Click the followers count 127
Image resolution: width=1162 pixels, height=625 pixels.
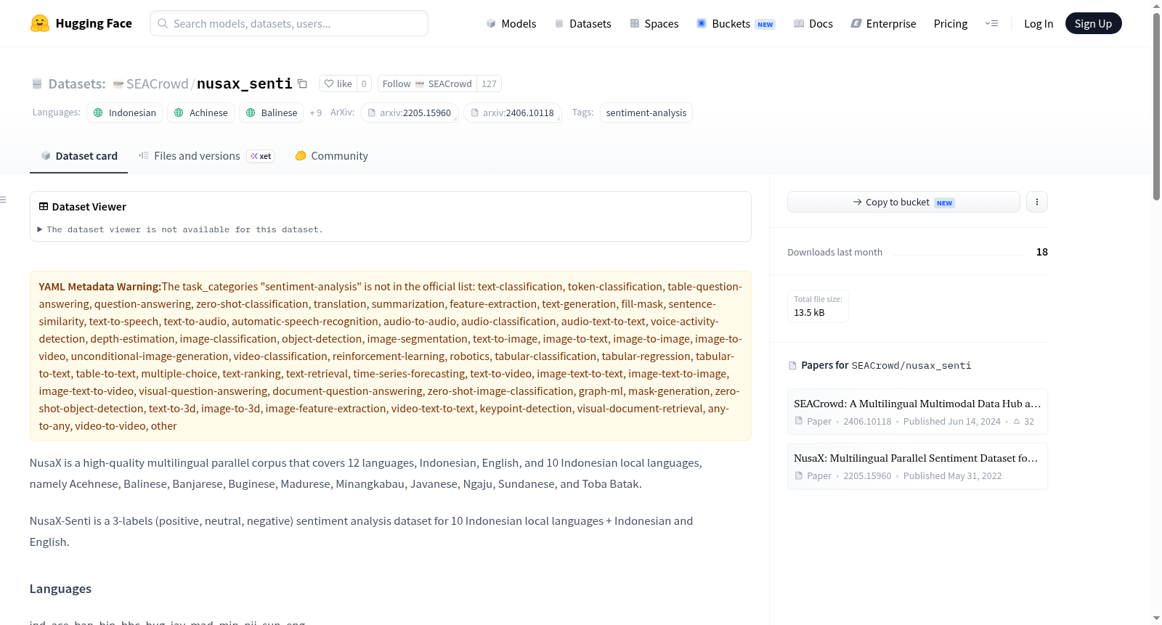pos(489,83)
